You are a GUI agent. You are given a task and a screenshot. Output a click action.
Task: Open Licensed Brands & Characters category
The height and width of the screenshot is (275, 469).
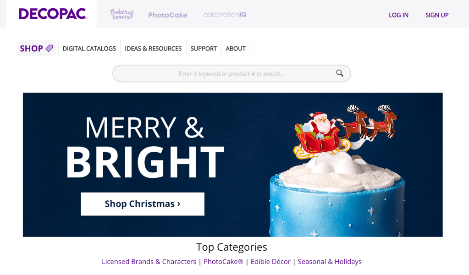click(149, 262)
